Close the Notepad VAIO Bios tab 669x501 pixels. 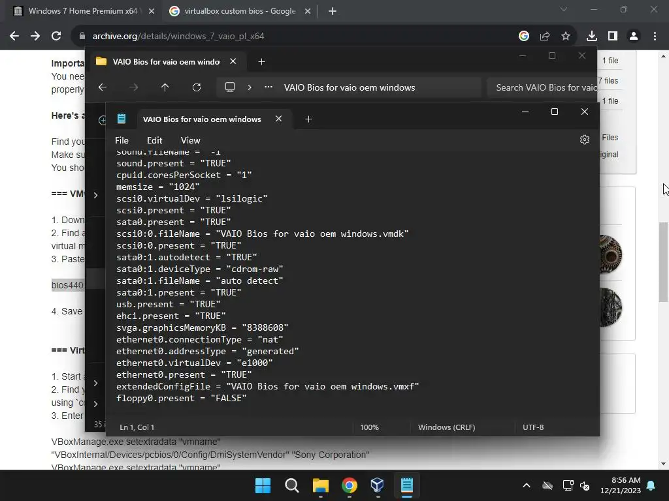click(x=278, y=119)
